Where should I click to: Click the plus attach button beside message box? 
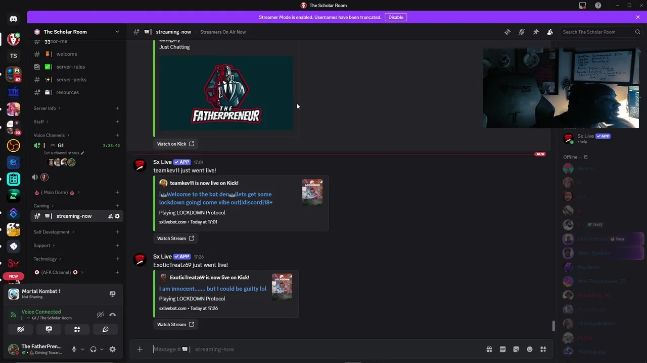pos(140,349)
